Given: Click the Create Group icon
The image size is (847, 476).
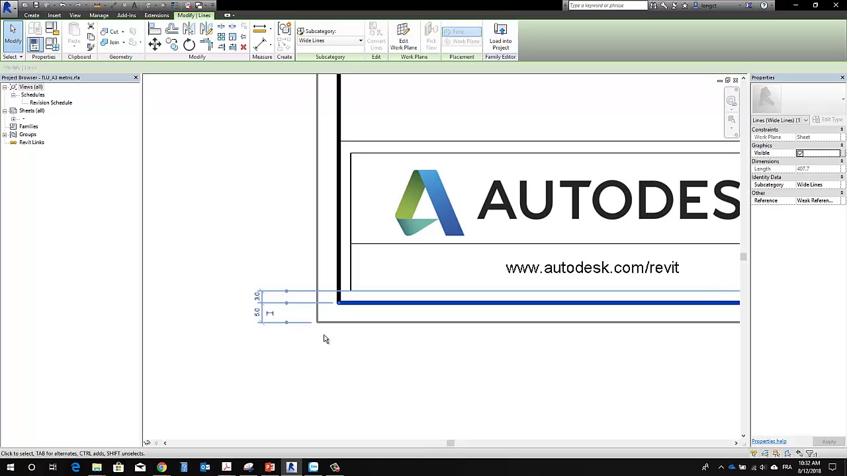Looking at the screenshot, I should click(285, 29).
